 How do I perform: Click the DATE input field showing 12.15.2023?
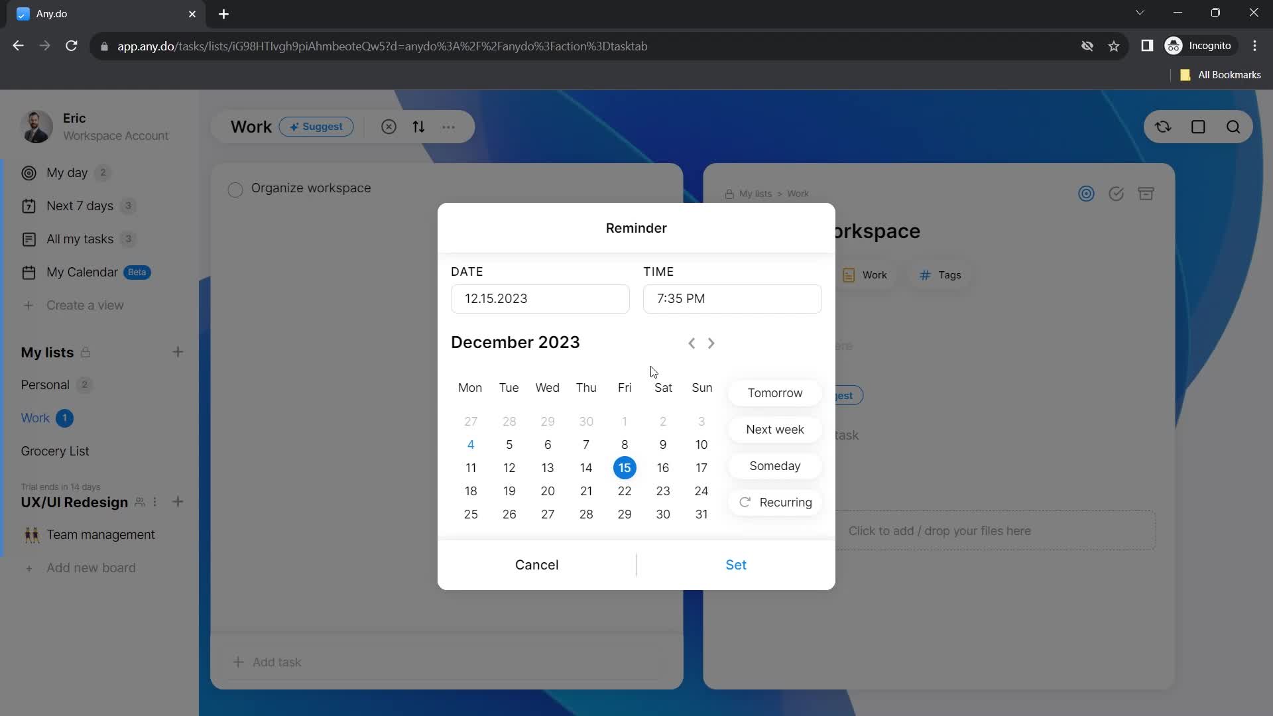(540, 298)
